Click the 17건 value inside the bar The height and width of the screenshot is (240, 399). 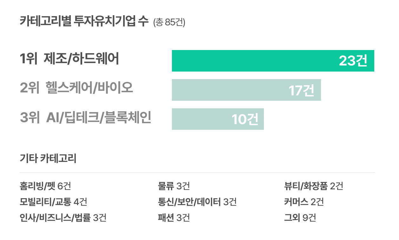click(x=302, y=90)
